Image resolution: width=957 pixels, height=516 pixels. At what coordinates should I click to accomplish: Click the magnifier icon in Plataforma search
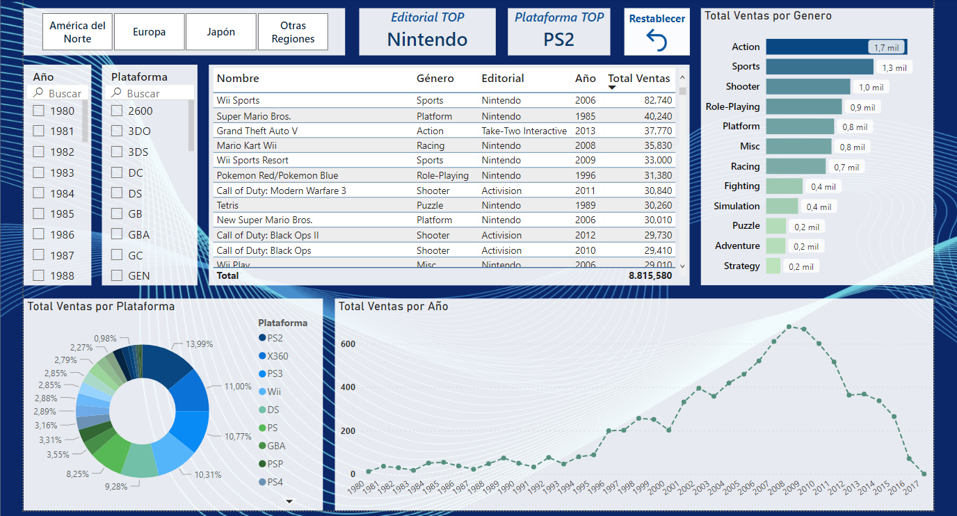(x=117, y=93)
